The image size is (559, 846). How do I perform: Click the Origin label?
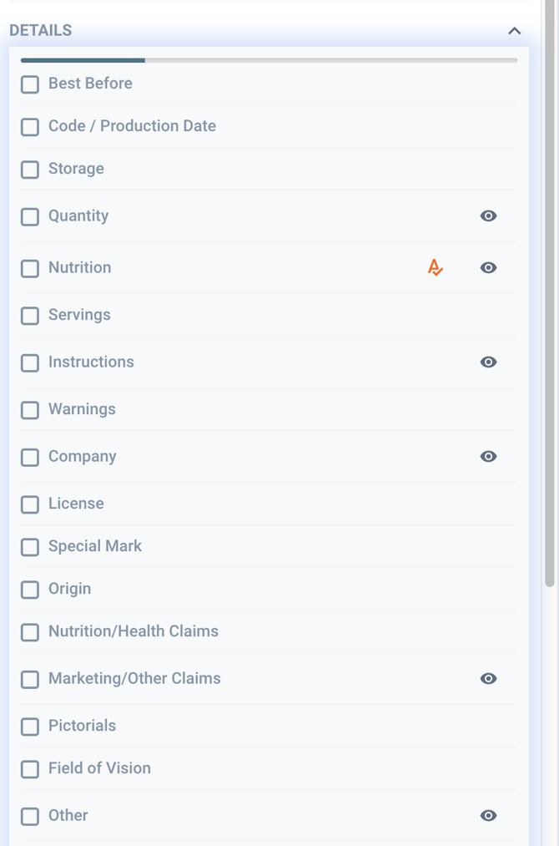[x=69, y=589]
